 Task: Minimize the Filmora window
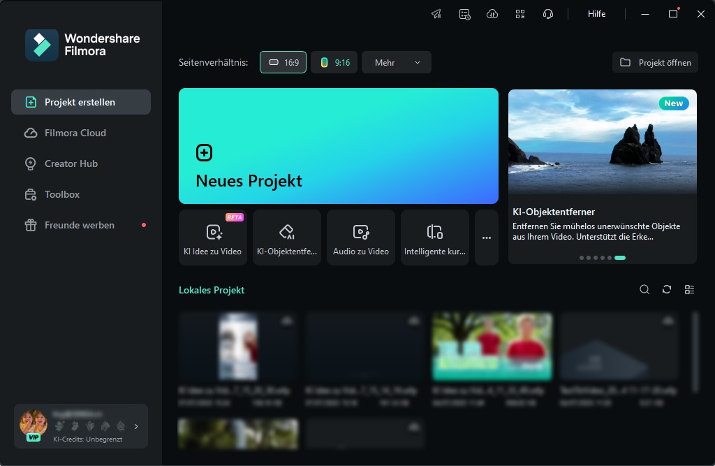click(x=644, y=14)
